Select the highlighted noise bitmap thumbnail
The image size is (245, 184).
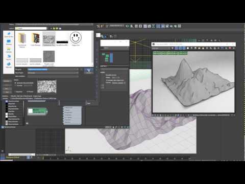tap(49, 38)
